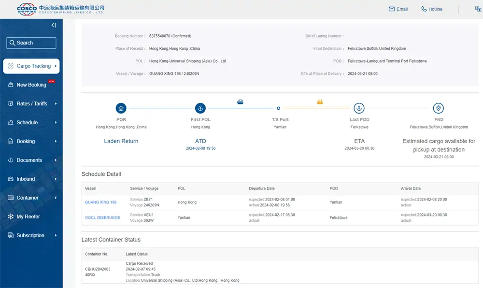Click the Laden Return status text
Image resolution: width=483 pixels, height=288 pixels.
coord(121,141)
